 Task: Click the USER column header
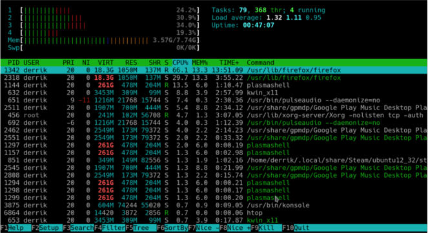(32, 62)
